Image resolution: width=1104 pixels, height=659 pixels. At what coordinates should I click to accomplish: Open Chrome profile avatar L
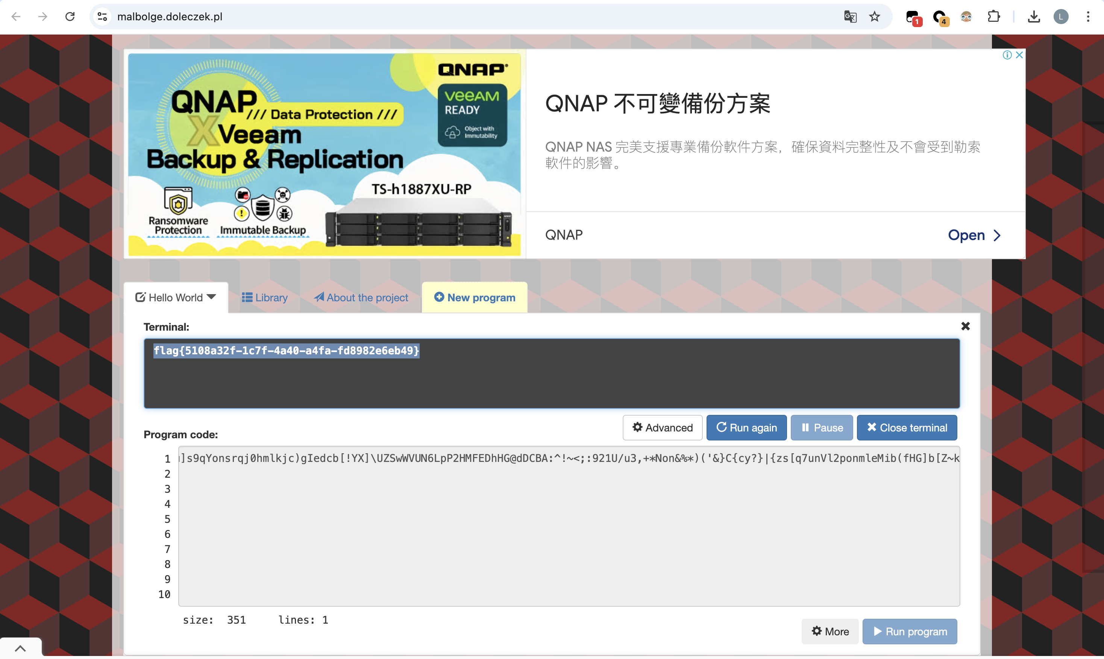coord(1061,17)
